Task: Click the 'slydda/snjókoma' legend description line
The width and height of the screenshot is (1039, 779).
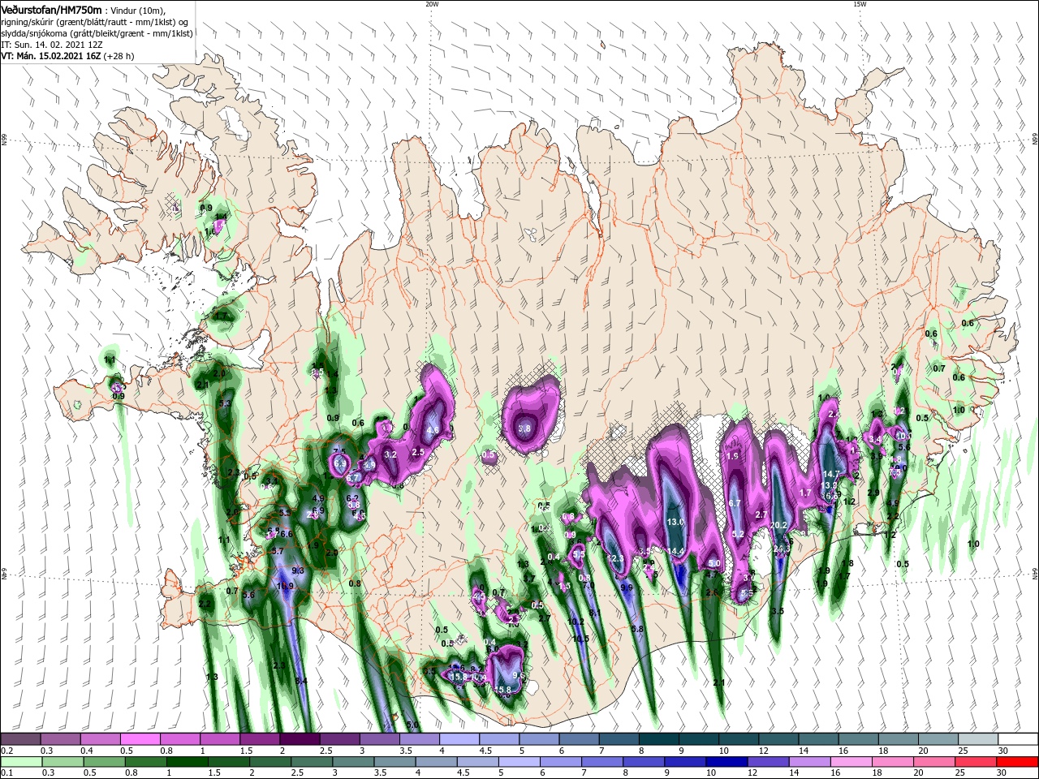Action: coord(97,33)
